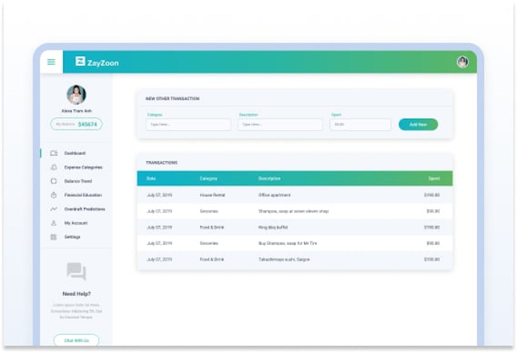Screen dimensions: 517x353
Task: Click the date in the Takashimaya sushi row
Action: [159, 260]
